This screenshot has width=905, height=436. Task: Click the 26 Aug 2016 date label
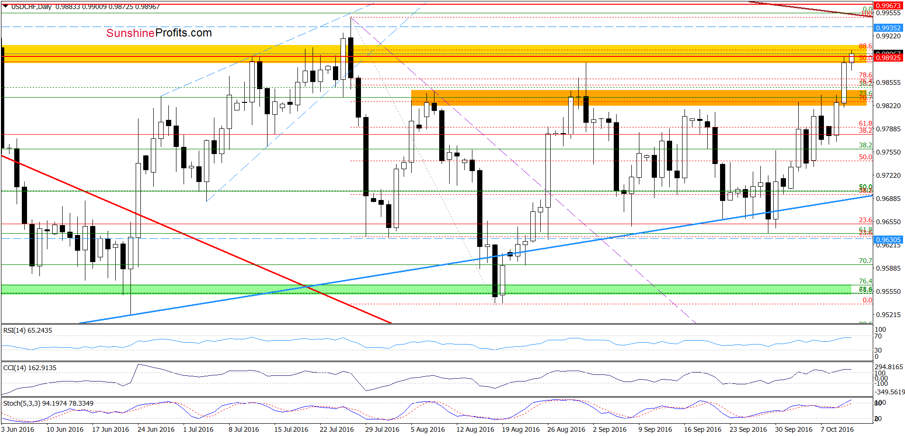coord(566,429)
